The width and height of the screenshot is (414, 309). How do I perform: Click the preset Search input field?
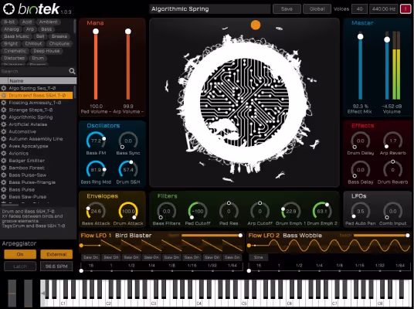click(x=34, y=71)
